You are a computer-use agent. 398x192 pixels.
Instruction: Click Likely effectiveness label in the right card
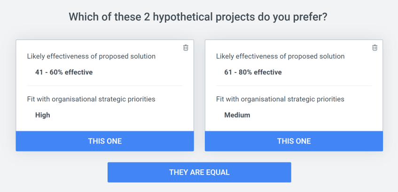(281, 56)
